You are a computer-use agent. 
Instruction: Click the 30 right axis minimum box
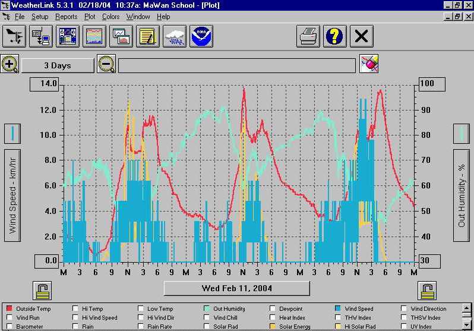pos(429,261)
